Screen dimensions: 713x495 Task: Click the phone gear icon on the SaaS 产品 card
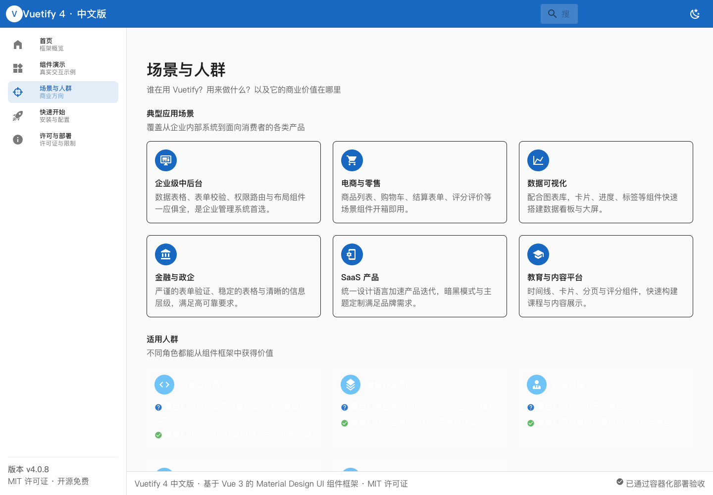click(352, 254)
